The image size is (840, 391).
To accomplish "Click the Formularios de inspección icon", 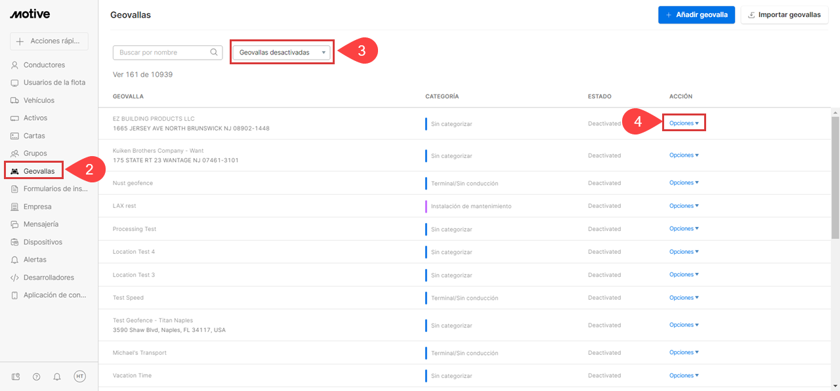I will 14,189.
